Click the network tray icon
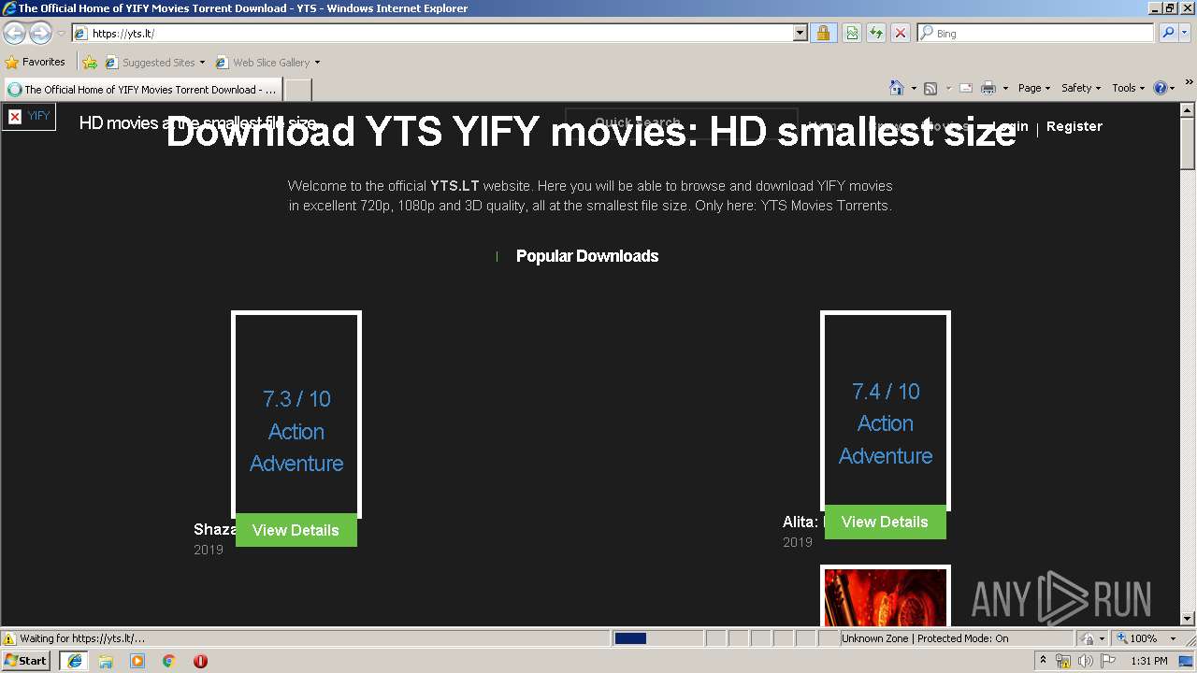The image size is (1197, 673). [x=1062, y=661]
